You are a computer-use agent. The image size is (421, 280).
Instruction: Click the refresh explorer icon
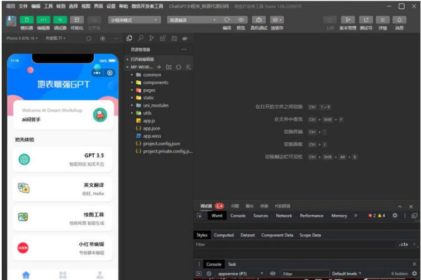[x=179, y=67]
